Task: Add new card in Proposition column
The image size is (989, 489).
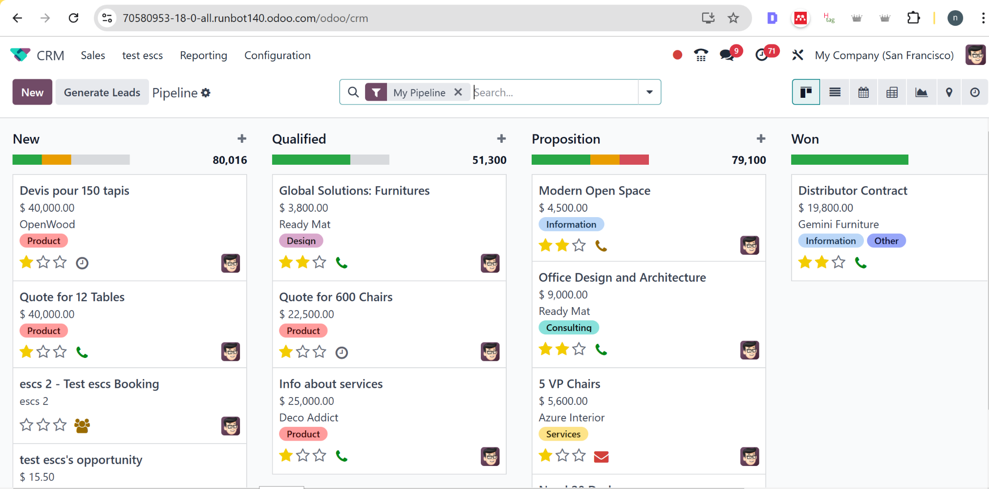Action: pyautogui.click(x=761, y=138)
